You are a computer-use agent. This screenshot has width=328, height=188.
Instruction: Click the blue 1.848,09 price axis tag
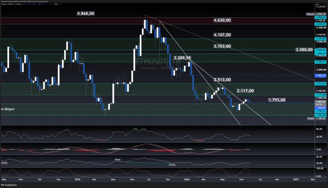[x=320, y=108]
